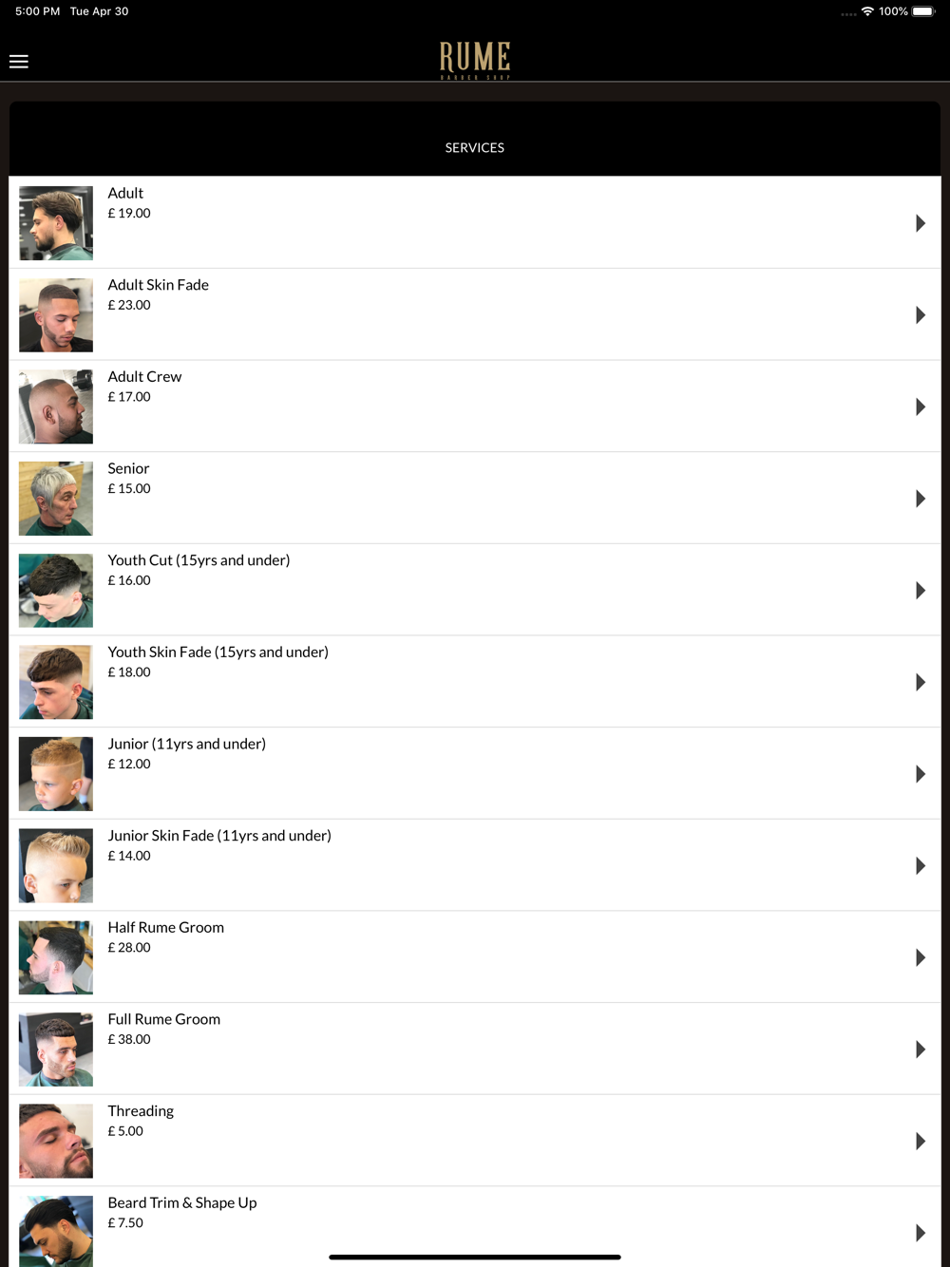Expand the Adult Skin Fade arrow
This screenshot has width=950, height=1267.
point(920,315)
